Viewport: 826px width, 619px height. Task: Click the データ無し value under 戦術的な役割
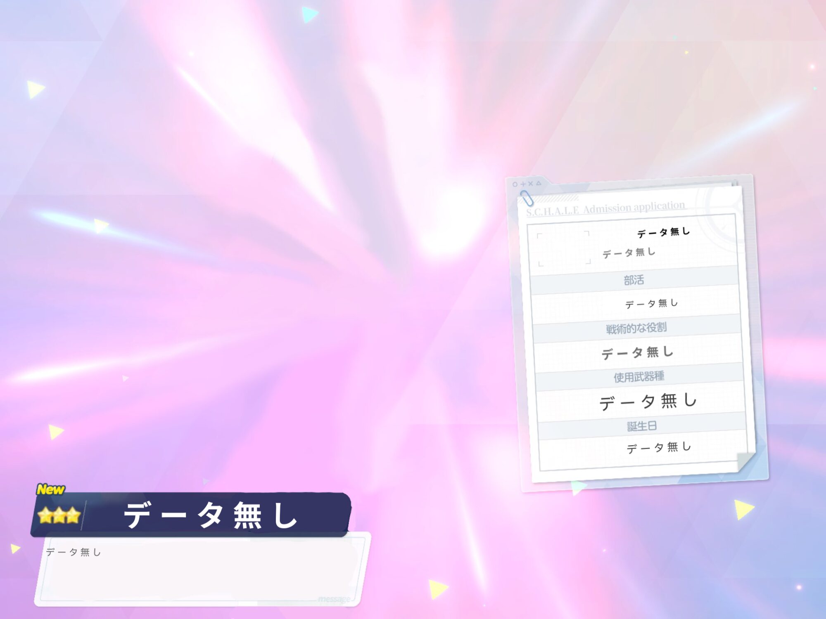point(637,353)
